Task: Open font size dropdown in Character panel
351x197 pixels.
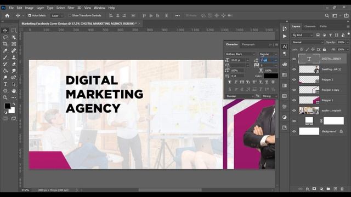Action: tap(247, 60)
